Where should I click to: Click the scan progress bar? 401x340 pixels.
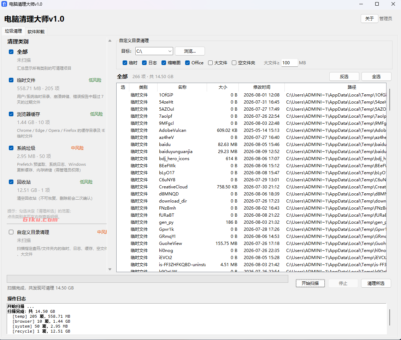click(147, 279)
